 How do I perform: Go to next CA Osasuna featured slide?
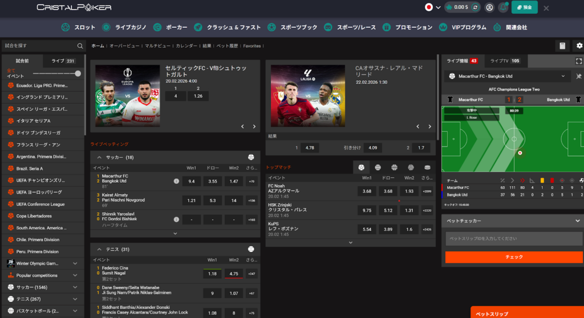429,127
